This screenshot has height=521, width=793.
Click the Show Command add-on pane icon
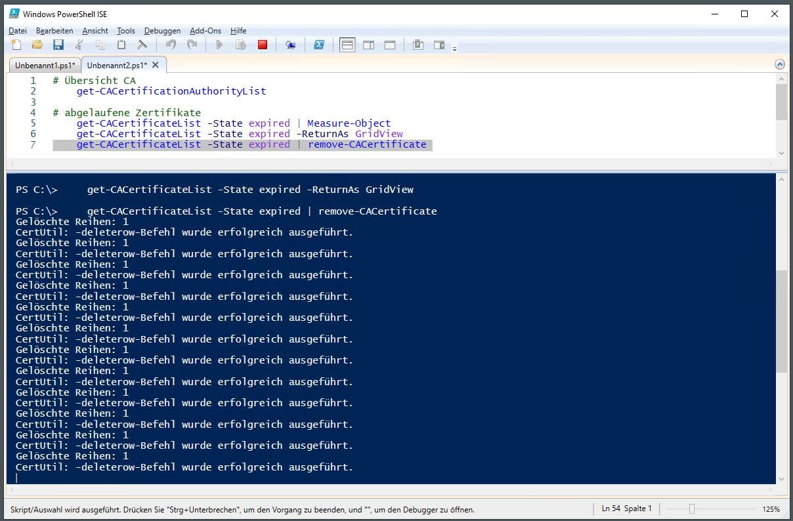click(439, 45)
